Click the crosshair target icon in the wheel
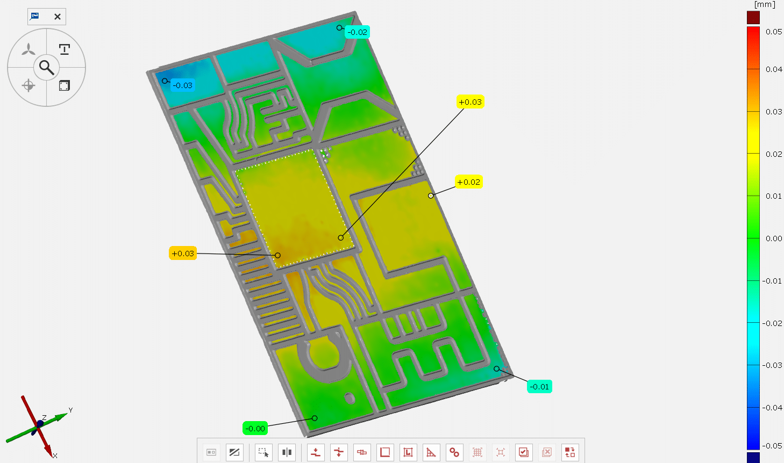 coord(28,85)
